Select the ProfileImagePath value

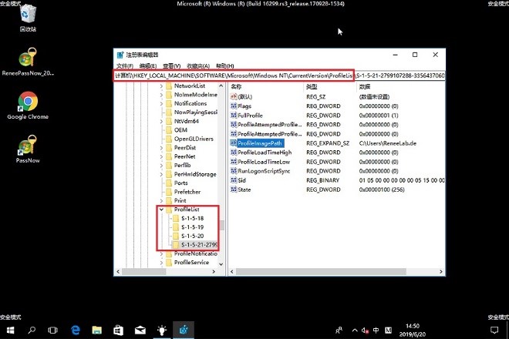(259, 143)
